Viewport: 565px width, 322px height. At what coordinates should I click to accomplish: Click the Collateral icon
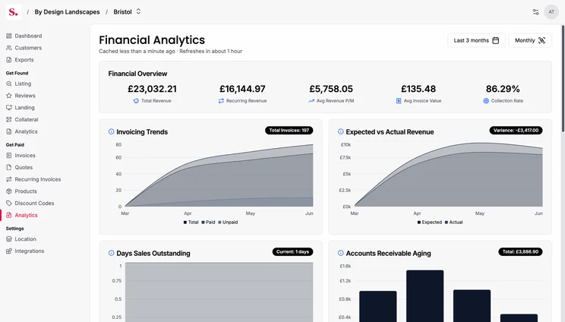tap(9, 119)
